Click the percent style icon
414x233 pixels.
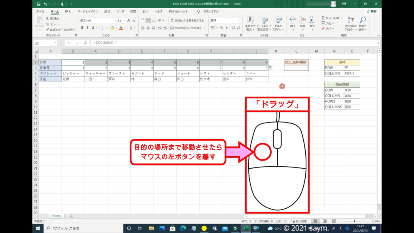(221, 28)
